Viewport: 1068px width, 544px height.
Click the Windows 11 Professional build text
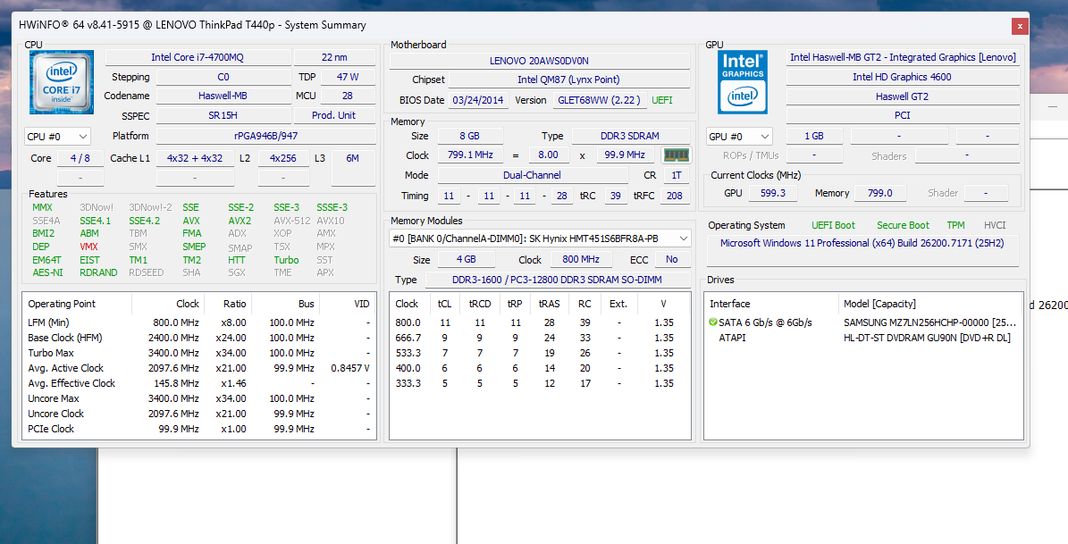click(x=862, y=243)
